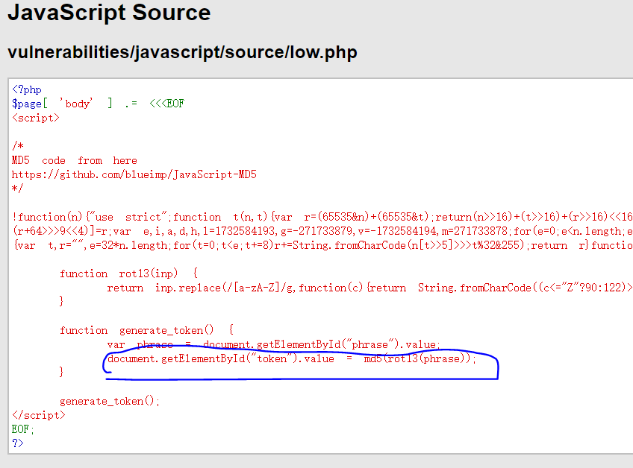
Task: Click the <?php opening tag
Action: click(x=27, y=89)
